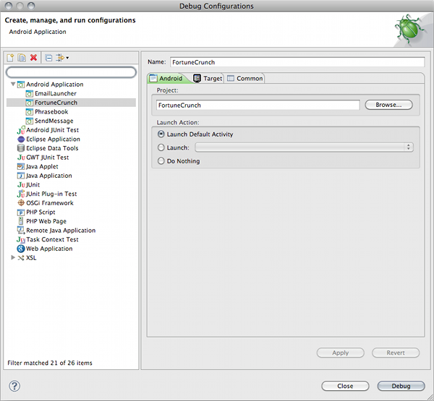This screenshot has height=401, width=434.
Task: Click the JUnit icon
Action: tap(21, 185)
